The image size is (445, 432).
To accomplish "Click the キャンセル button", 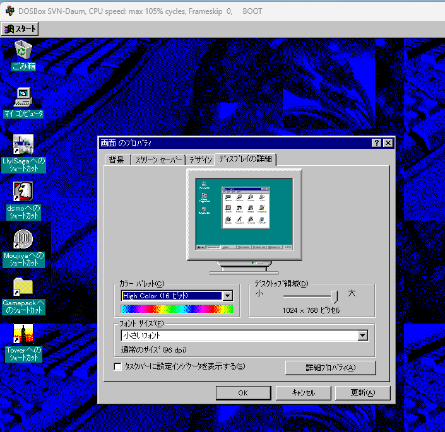I will [304, 393].
